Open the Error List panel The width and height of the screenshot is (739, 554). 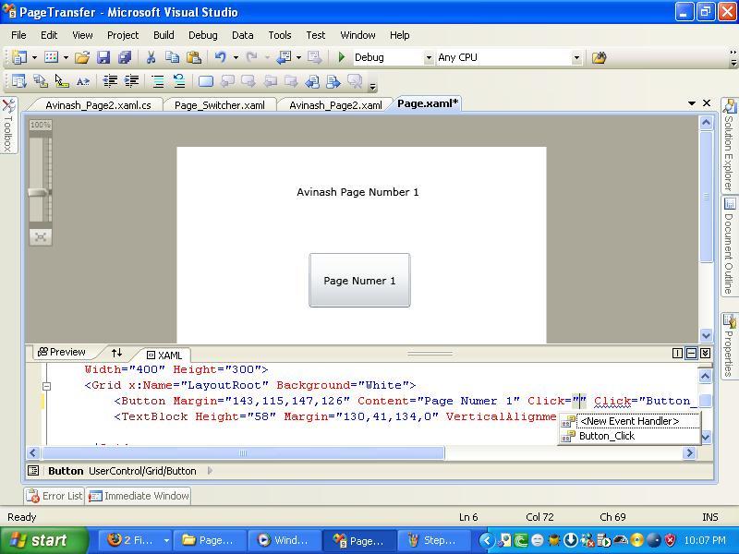tap(55, 496)
